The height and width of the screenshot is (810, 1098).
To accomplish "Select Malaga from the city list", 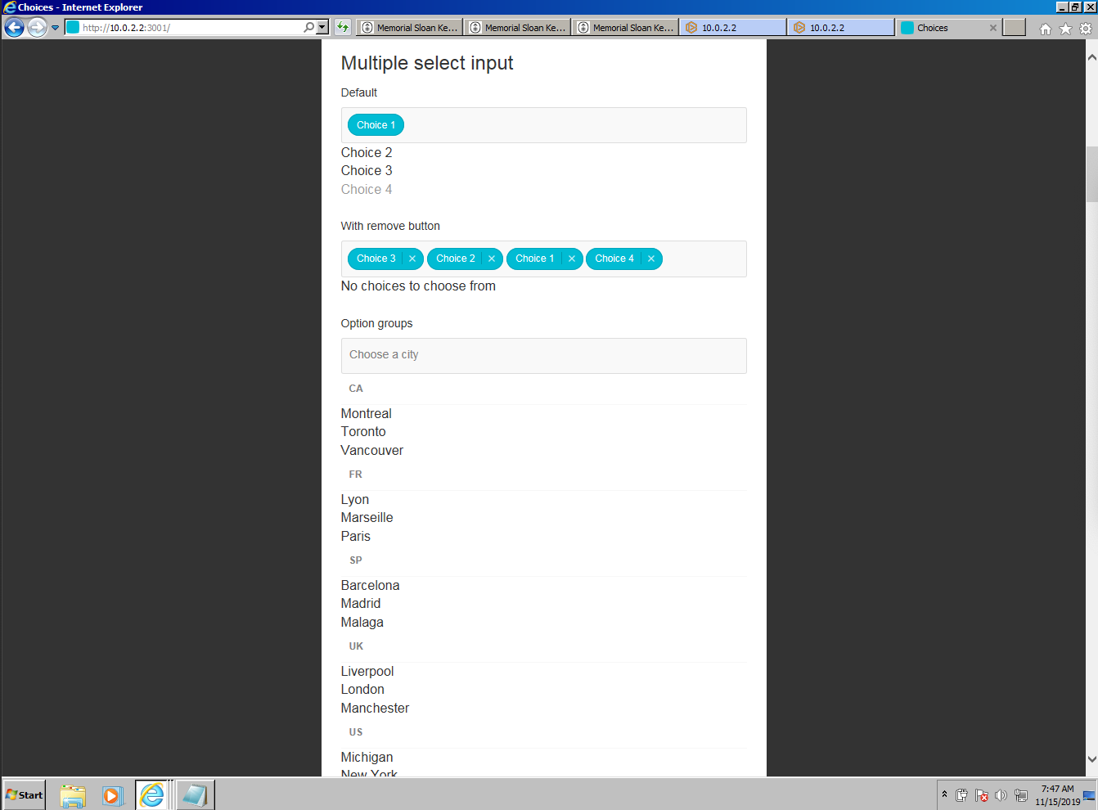I will coord(543,622).
